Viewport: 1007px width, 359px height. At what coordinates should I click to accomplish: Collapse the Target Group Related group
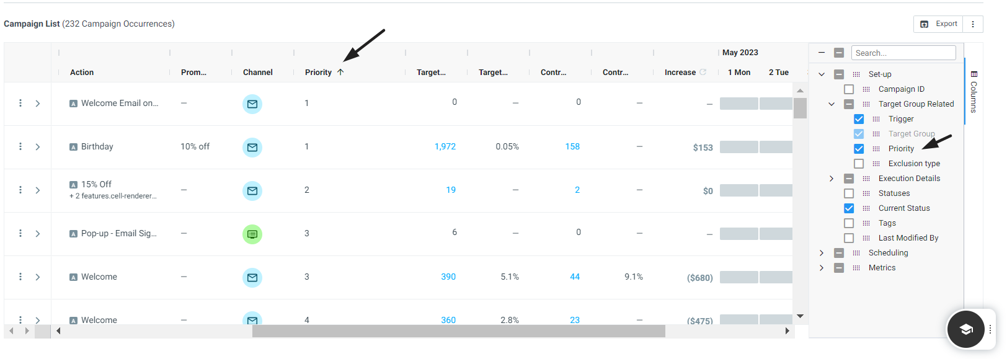click(832, 104)
